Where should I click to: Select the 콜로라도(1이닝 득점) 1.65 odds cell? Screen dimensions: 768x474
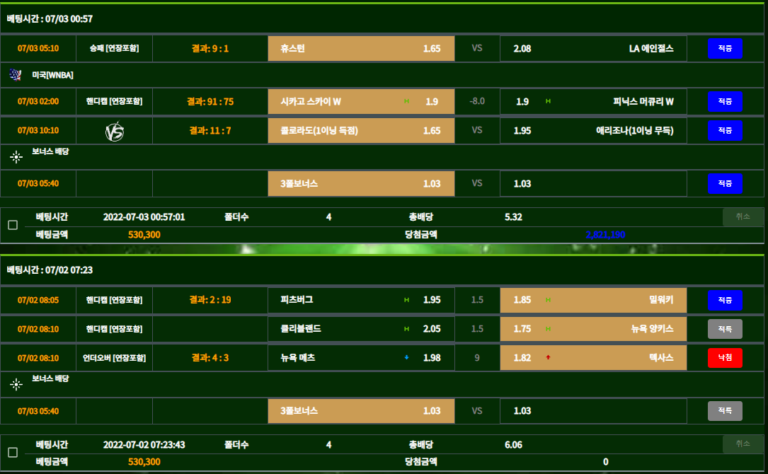click(361, 131)
